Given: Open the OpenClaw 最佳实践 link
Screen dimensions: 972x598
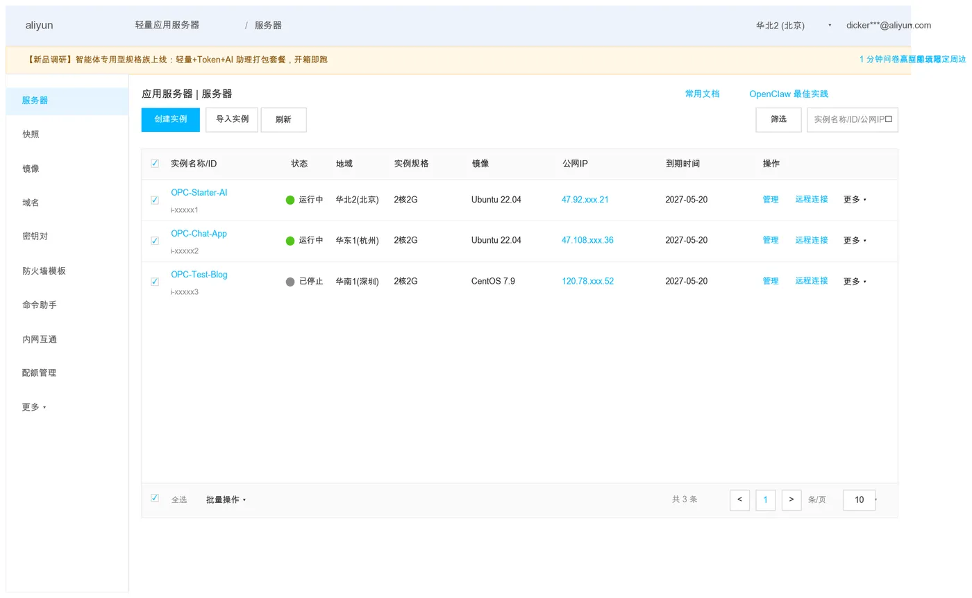Looking at the screenshot, I should click(789, 94).
